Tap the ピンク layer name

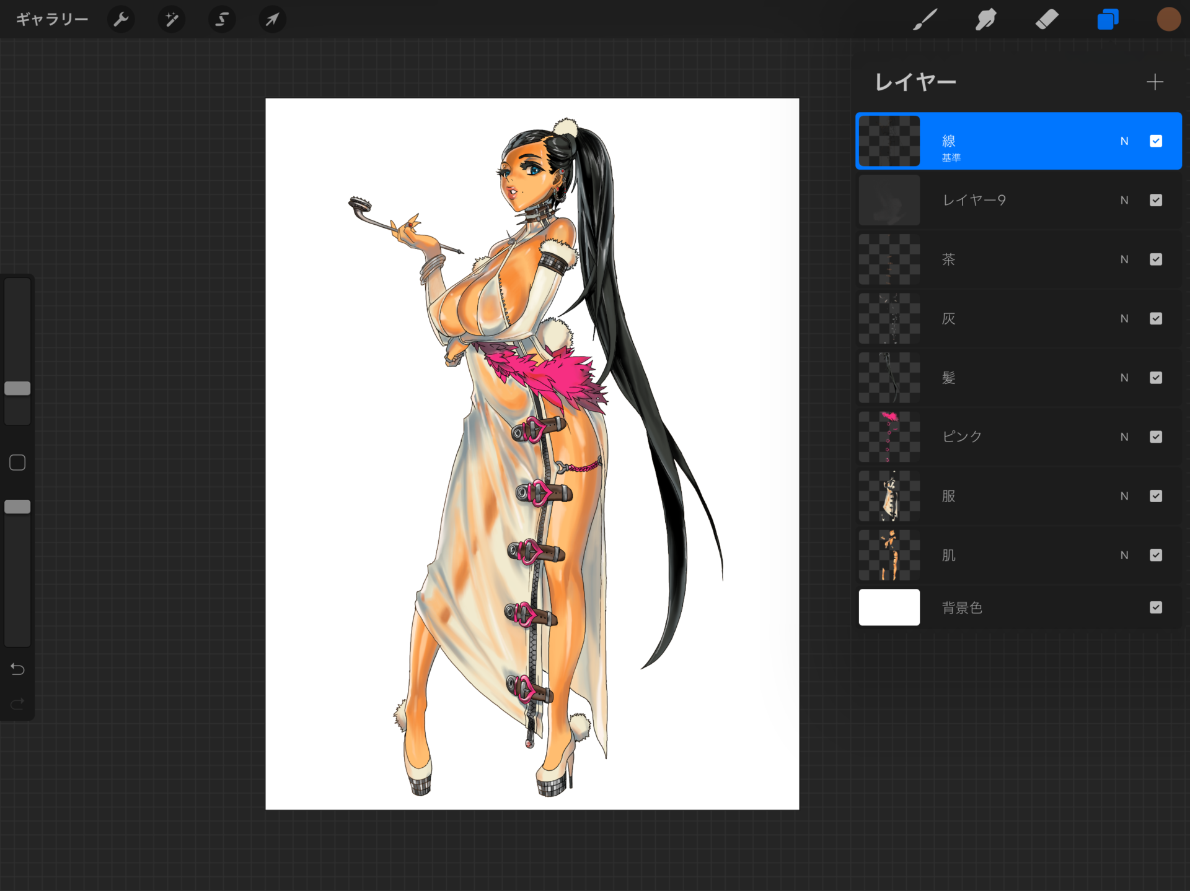coord(962,437)
